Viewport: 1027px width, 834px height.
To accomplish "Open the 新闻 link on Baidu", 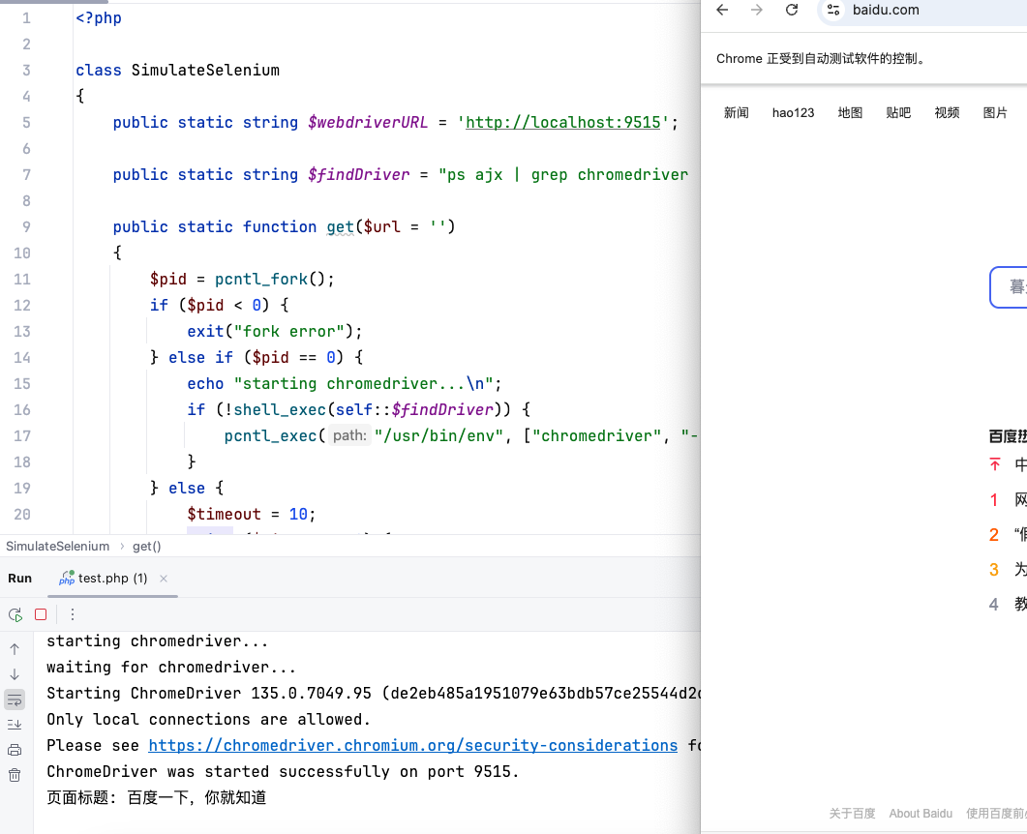I will coord(737,112).
